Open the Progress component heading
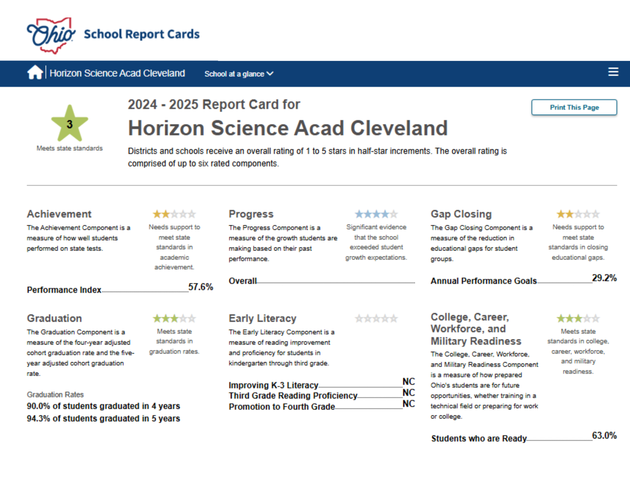This screenshot has width=630, height=487. point(251,214)
